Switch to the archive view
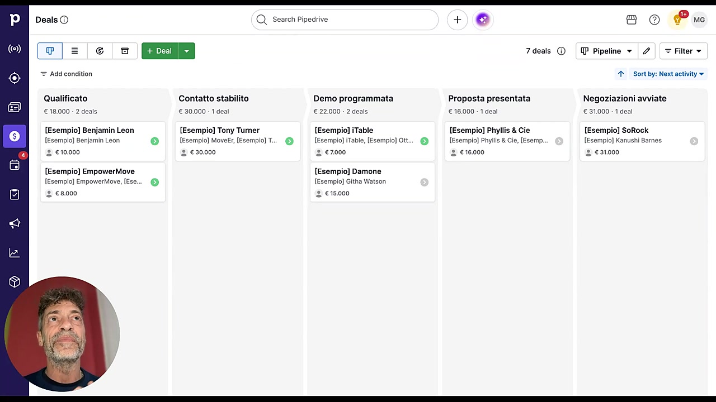The width and height of the screenshot is (716, 402). [125, 51]
